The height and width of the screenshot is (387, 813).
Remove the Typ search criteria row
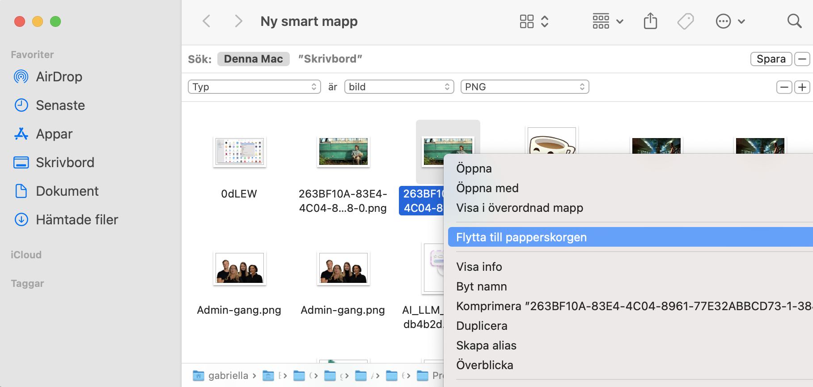pos(784,87)
